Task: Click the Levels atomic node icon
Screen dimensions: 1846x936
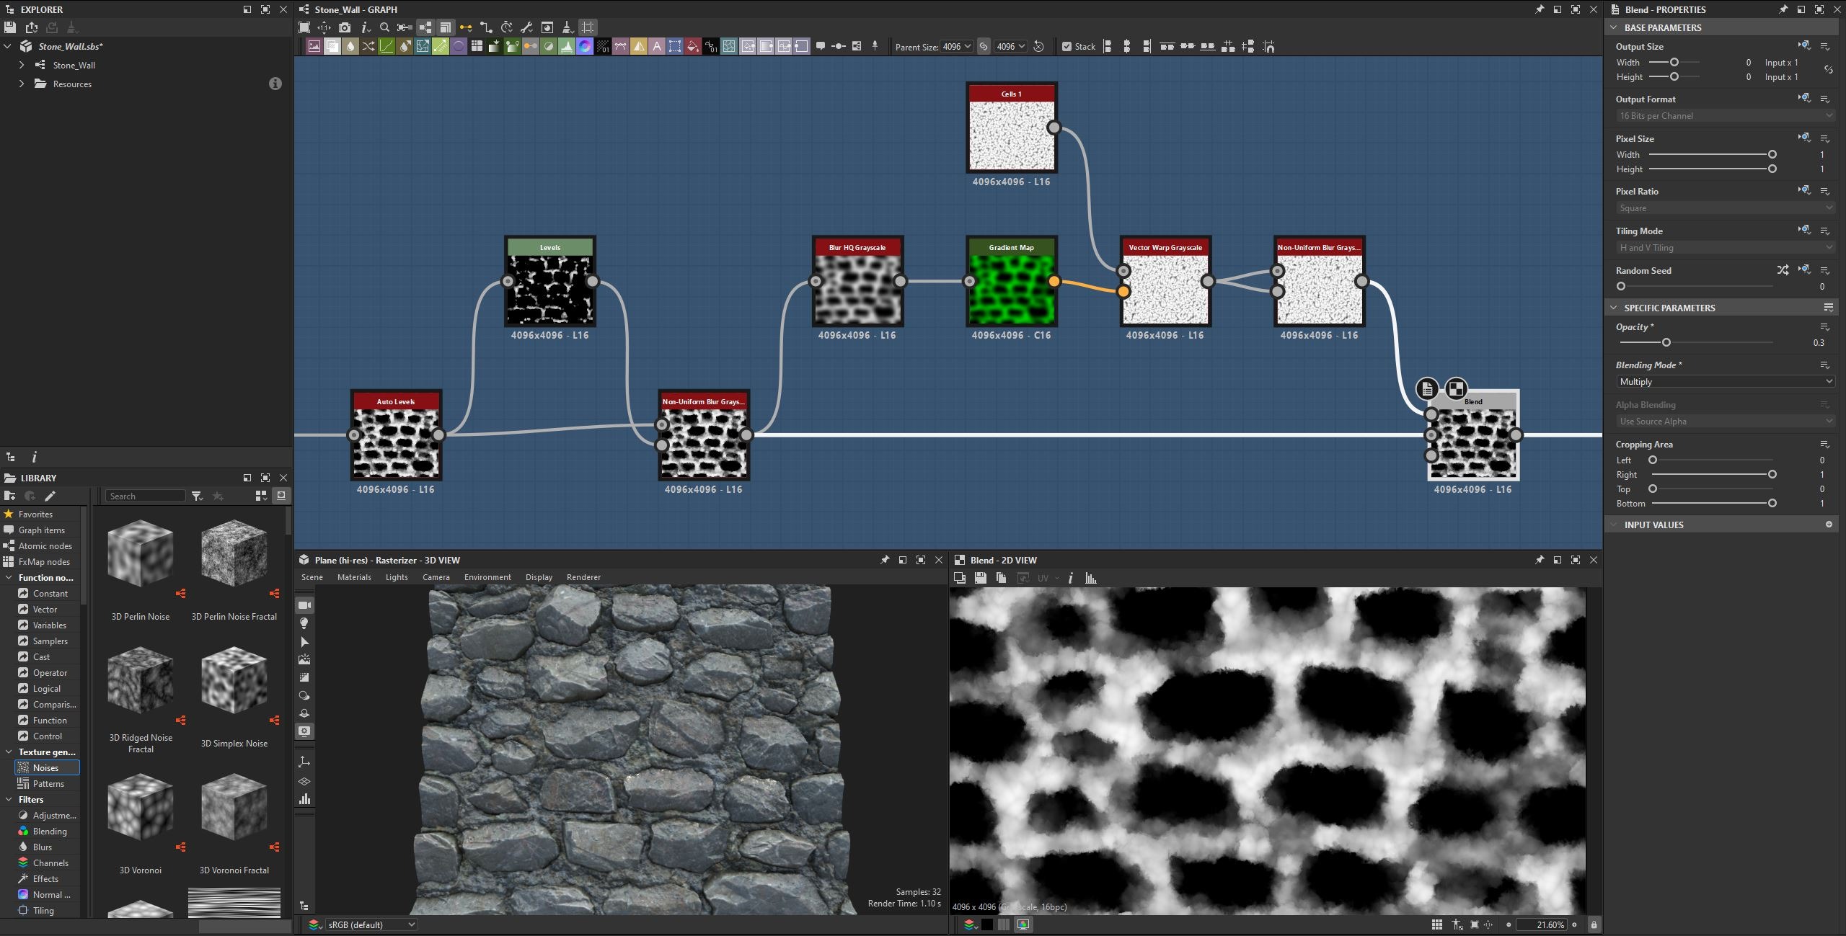Action: click(x=567, y=47)
